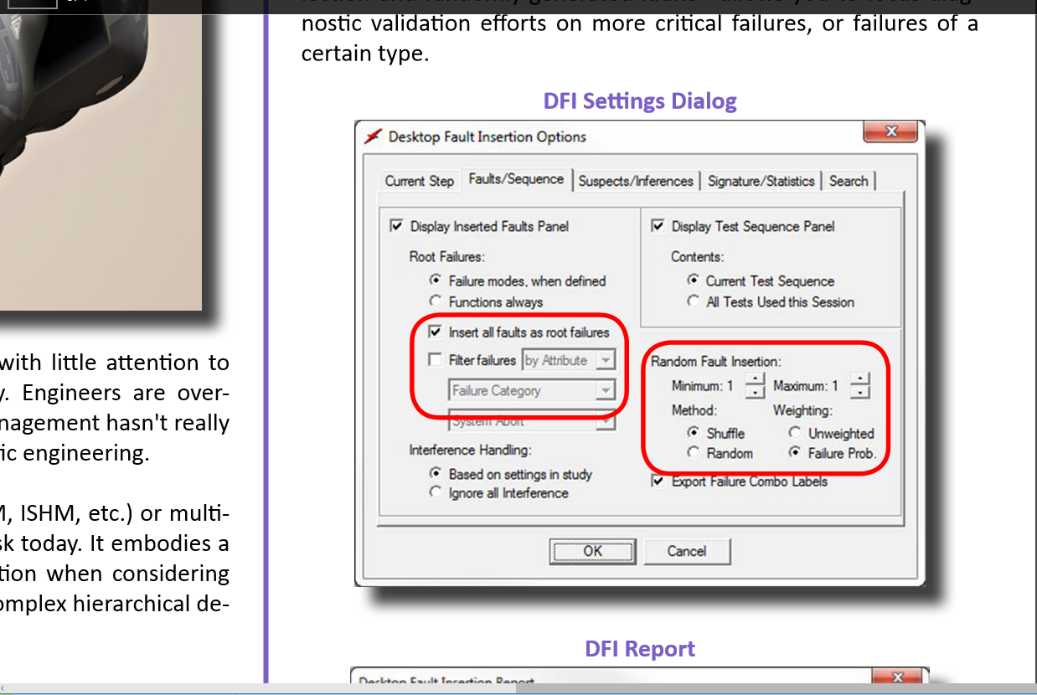Click the OK button
This screenshot has height=695, width=1037.
tap(592, 551)
